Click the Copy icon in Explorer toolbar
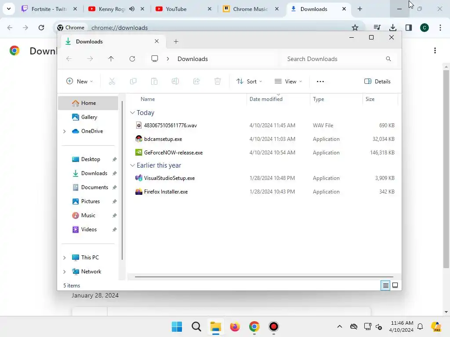 tap(133, 81)
